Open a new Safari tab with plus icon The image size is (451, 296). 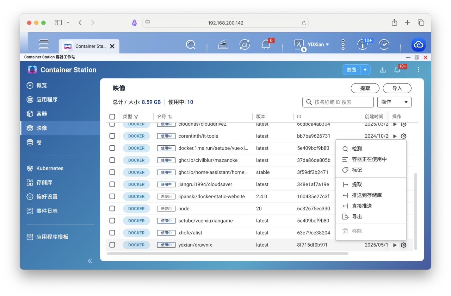coord(407,23)
